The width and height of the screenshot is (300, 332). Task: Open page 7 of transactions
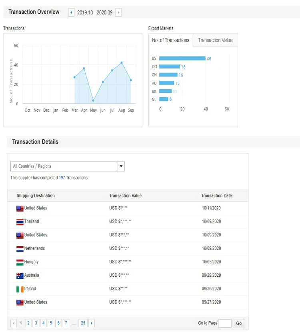[x=66, y=323]
